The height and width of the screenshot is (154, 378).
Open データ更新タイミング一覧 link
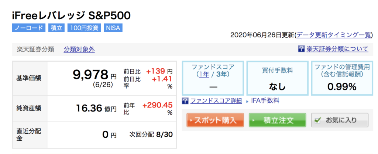(334, 35)
